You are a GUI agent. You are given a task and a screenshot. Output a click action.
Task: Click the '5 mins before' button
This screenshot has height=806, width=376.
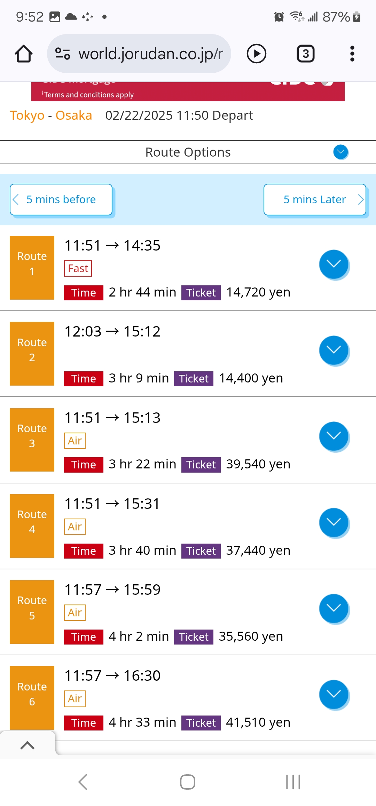(61, 199)
